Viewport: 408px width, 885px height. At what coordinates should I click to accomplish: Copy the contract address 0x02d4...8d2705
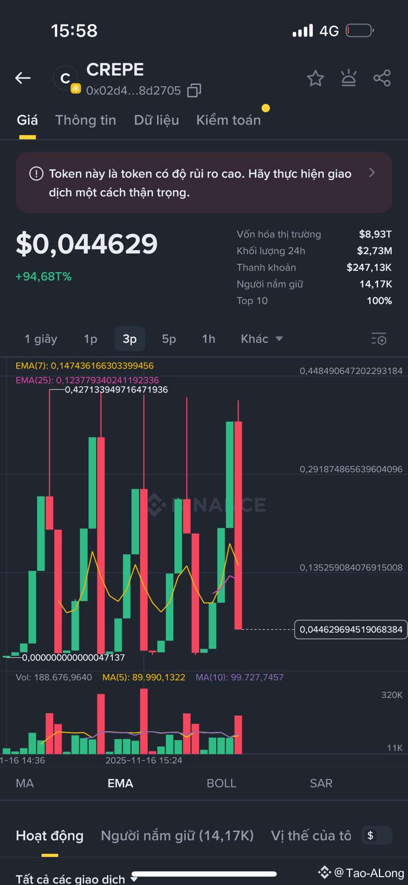pos(194,91)
